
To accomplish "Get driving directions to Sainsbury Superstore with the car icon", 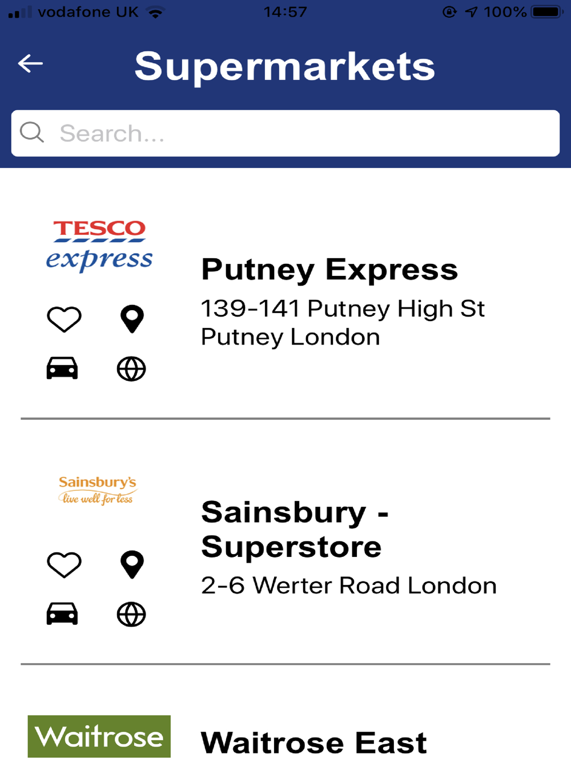I will point(62,614).
